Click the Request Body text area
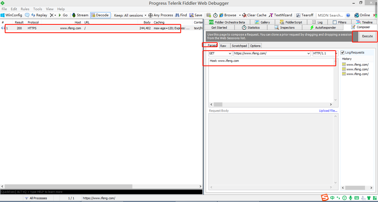The width and height of the screenshot is (378, 202). tap(271, 149)
